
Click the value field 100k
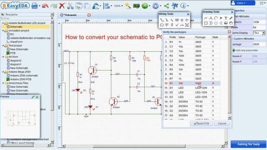coord(259,22)
